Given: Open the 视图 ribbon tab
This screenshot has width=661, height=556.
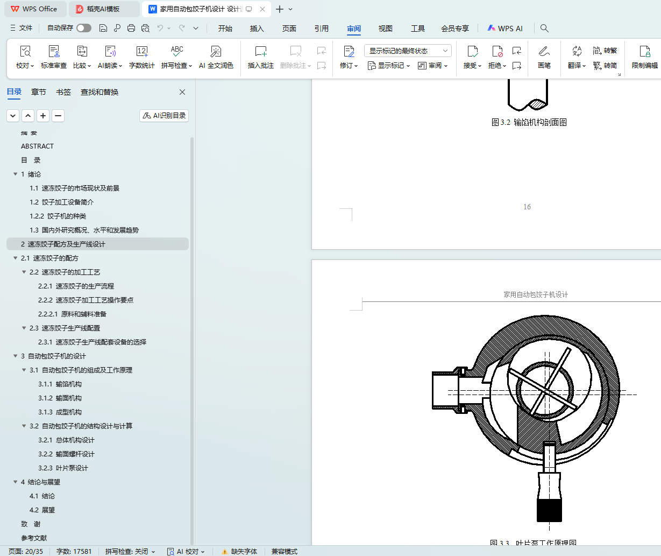Looking at the screenshot, I should tap(385, 29).
